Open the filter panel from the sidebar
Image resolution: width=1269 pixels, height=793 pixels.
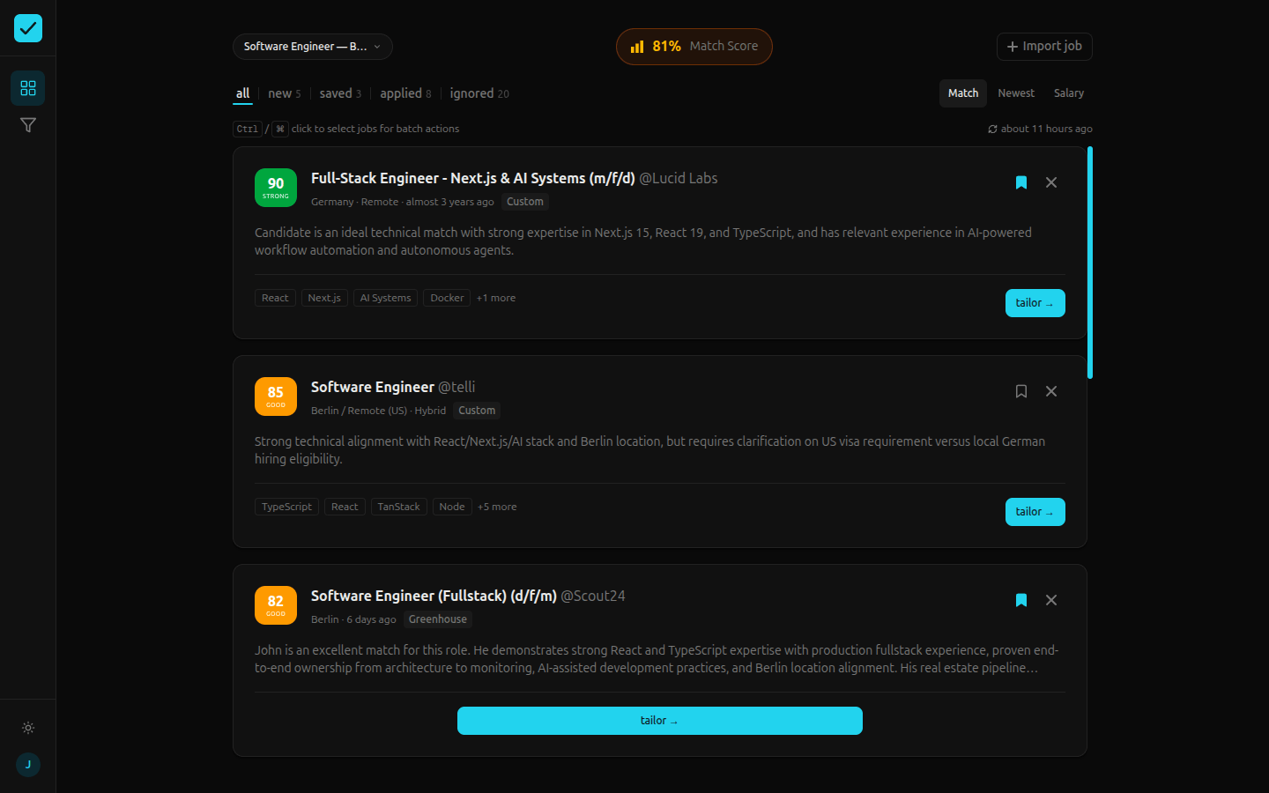pos(28,125)
